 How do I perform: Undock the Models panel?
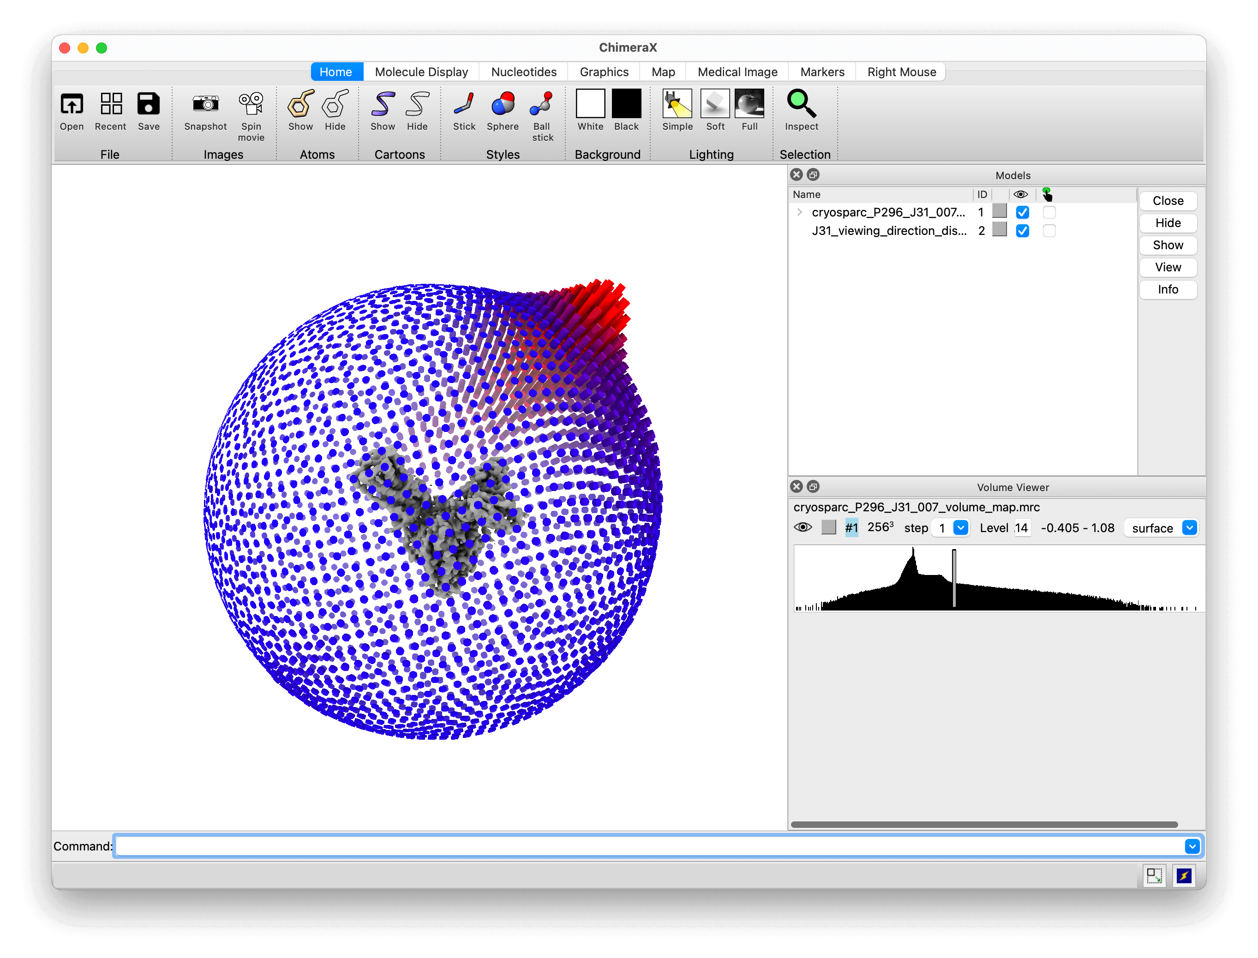click(x=813, y=175)
